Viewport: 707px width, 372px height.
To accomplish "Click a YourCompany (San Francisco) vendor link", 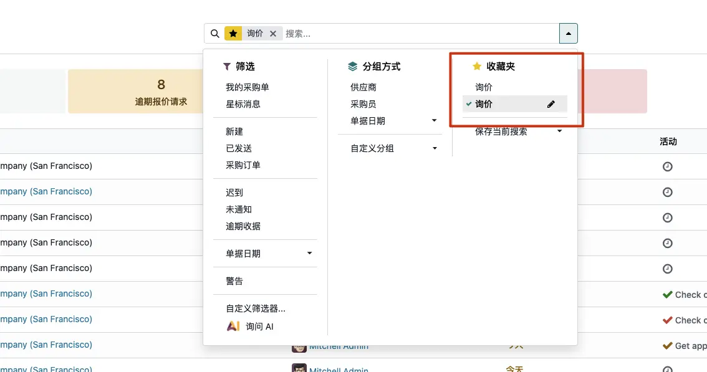I will click(x=46, y=191).
